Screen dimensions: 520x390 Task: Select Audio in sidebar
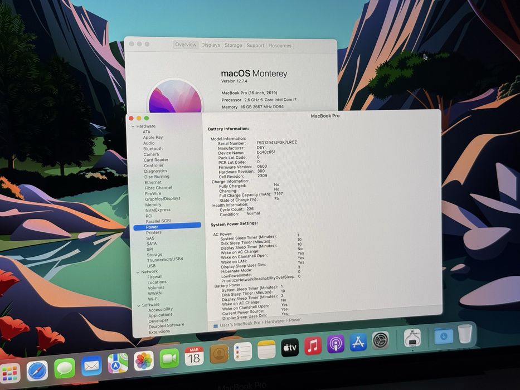point(149,143)
